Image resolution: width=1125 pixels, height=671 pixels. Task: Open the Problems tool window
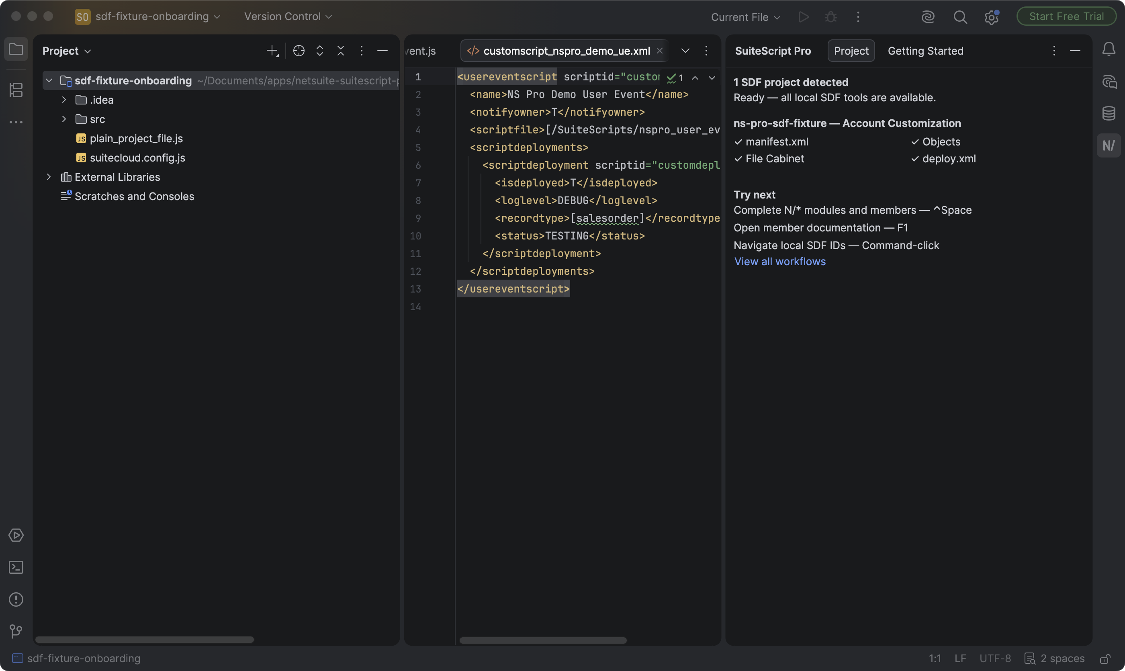[x=16, y=599]
